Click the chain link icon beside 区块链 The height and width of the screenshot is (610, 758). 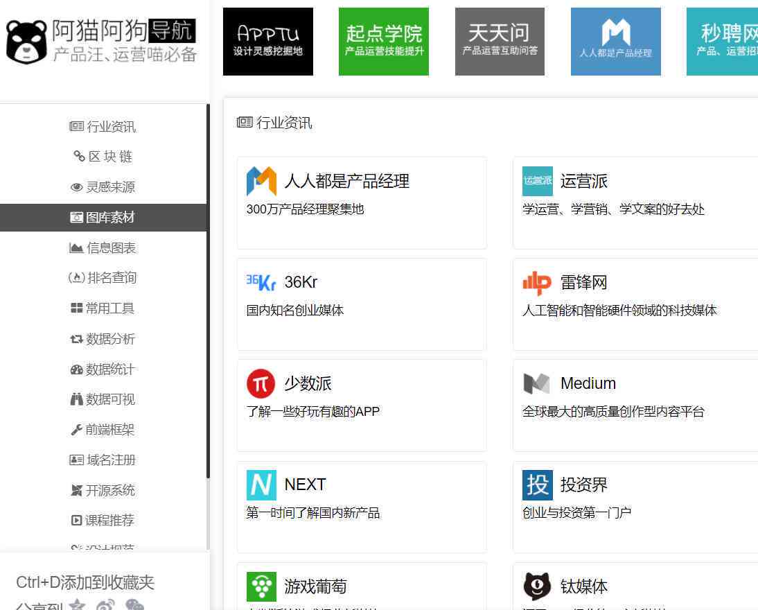point(79,156)
